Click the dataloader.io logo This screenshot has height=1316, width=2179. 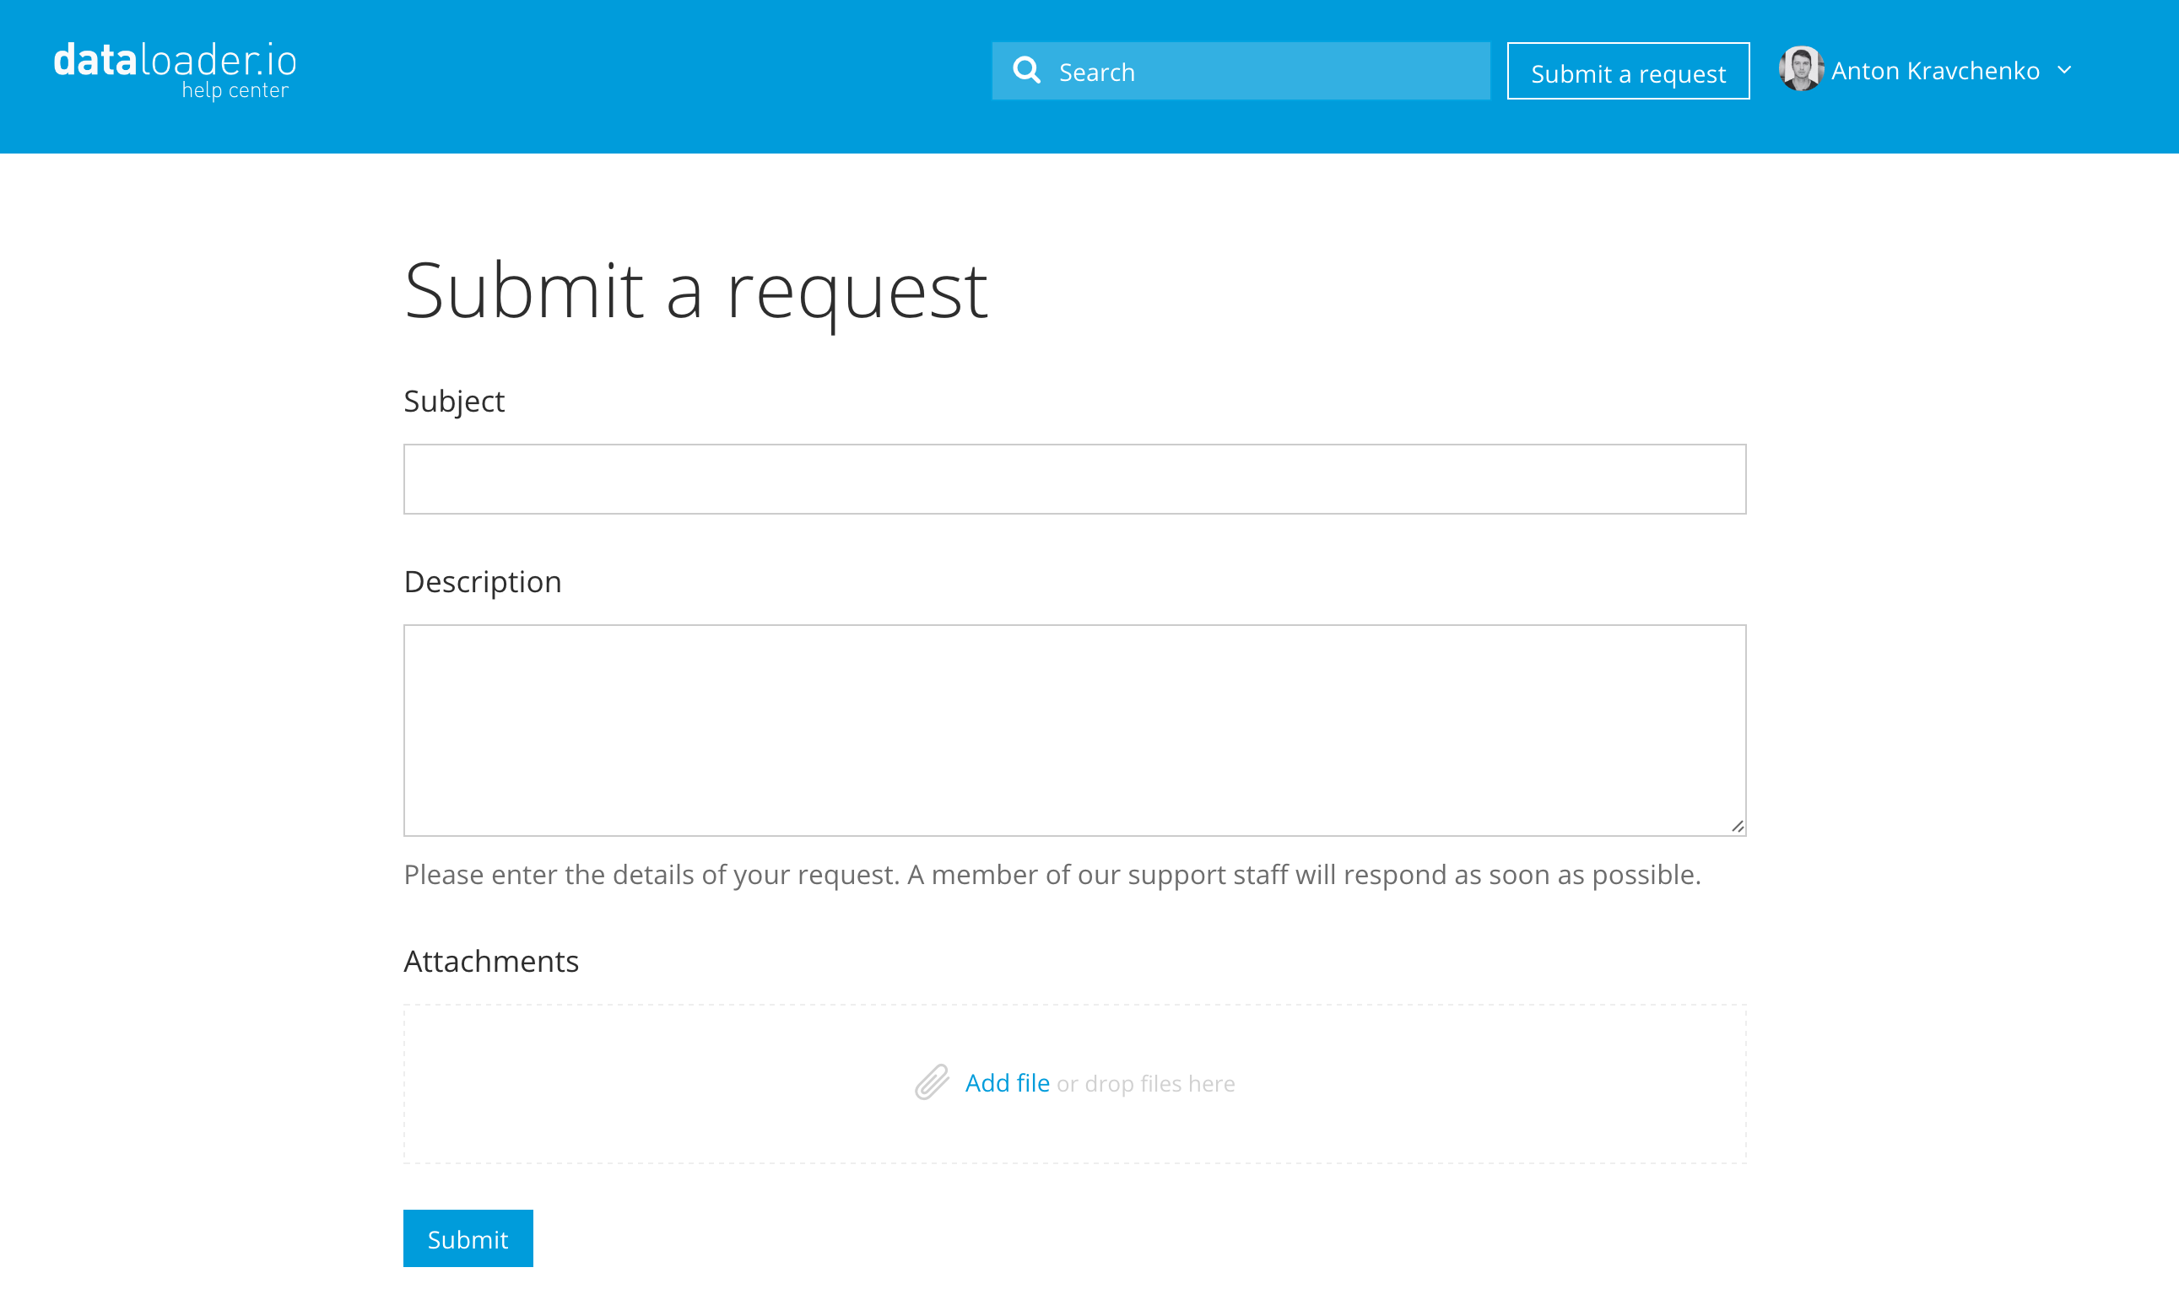175,70
